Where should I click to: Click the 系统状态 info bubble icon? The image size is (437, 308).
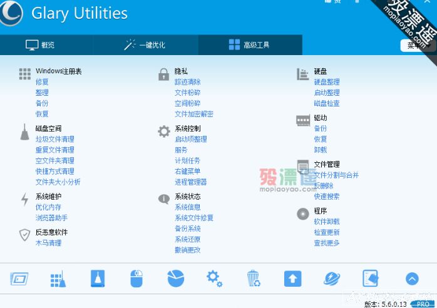164,199
